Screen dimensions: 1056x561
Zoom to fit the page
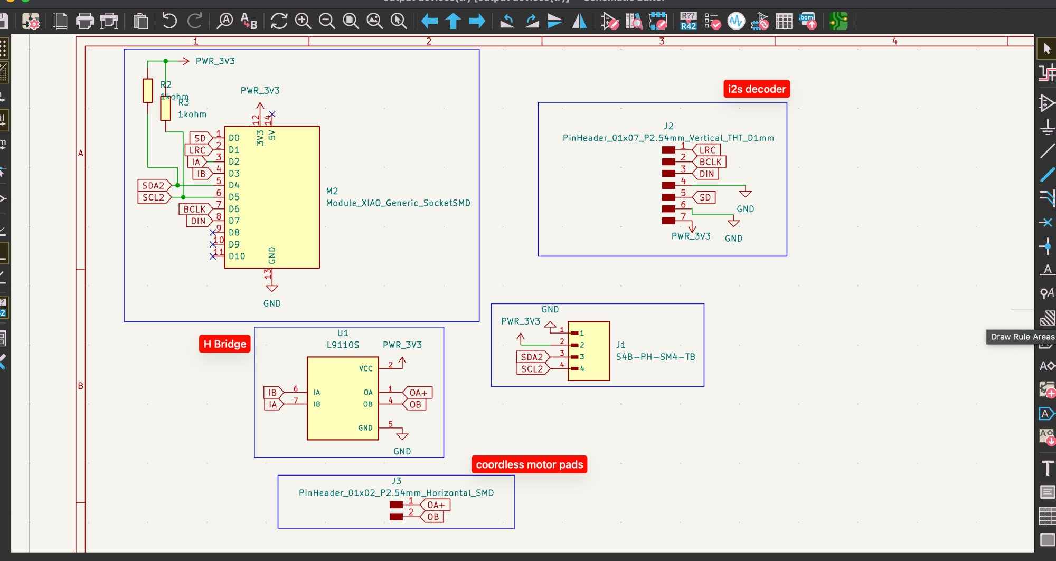[x=351, y=21]
